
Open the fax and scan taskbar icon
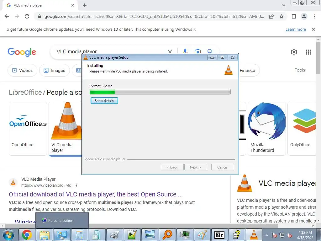[115, 235]
